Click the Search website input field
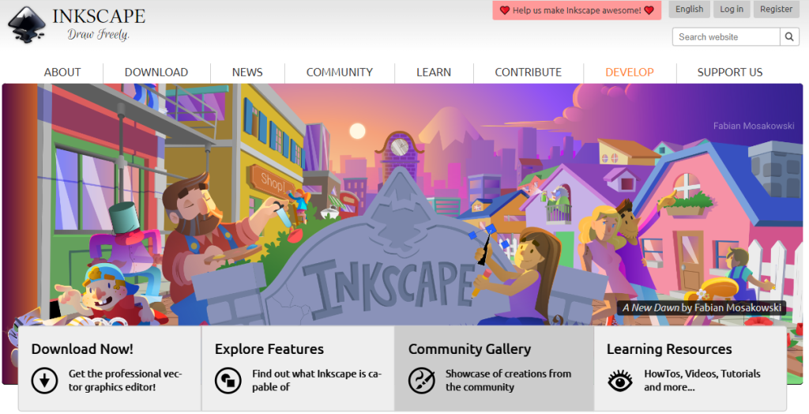Screen dimensions: 809x414 click(726, 36)
